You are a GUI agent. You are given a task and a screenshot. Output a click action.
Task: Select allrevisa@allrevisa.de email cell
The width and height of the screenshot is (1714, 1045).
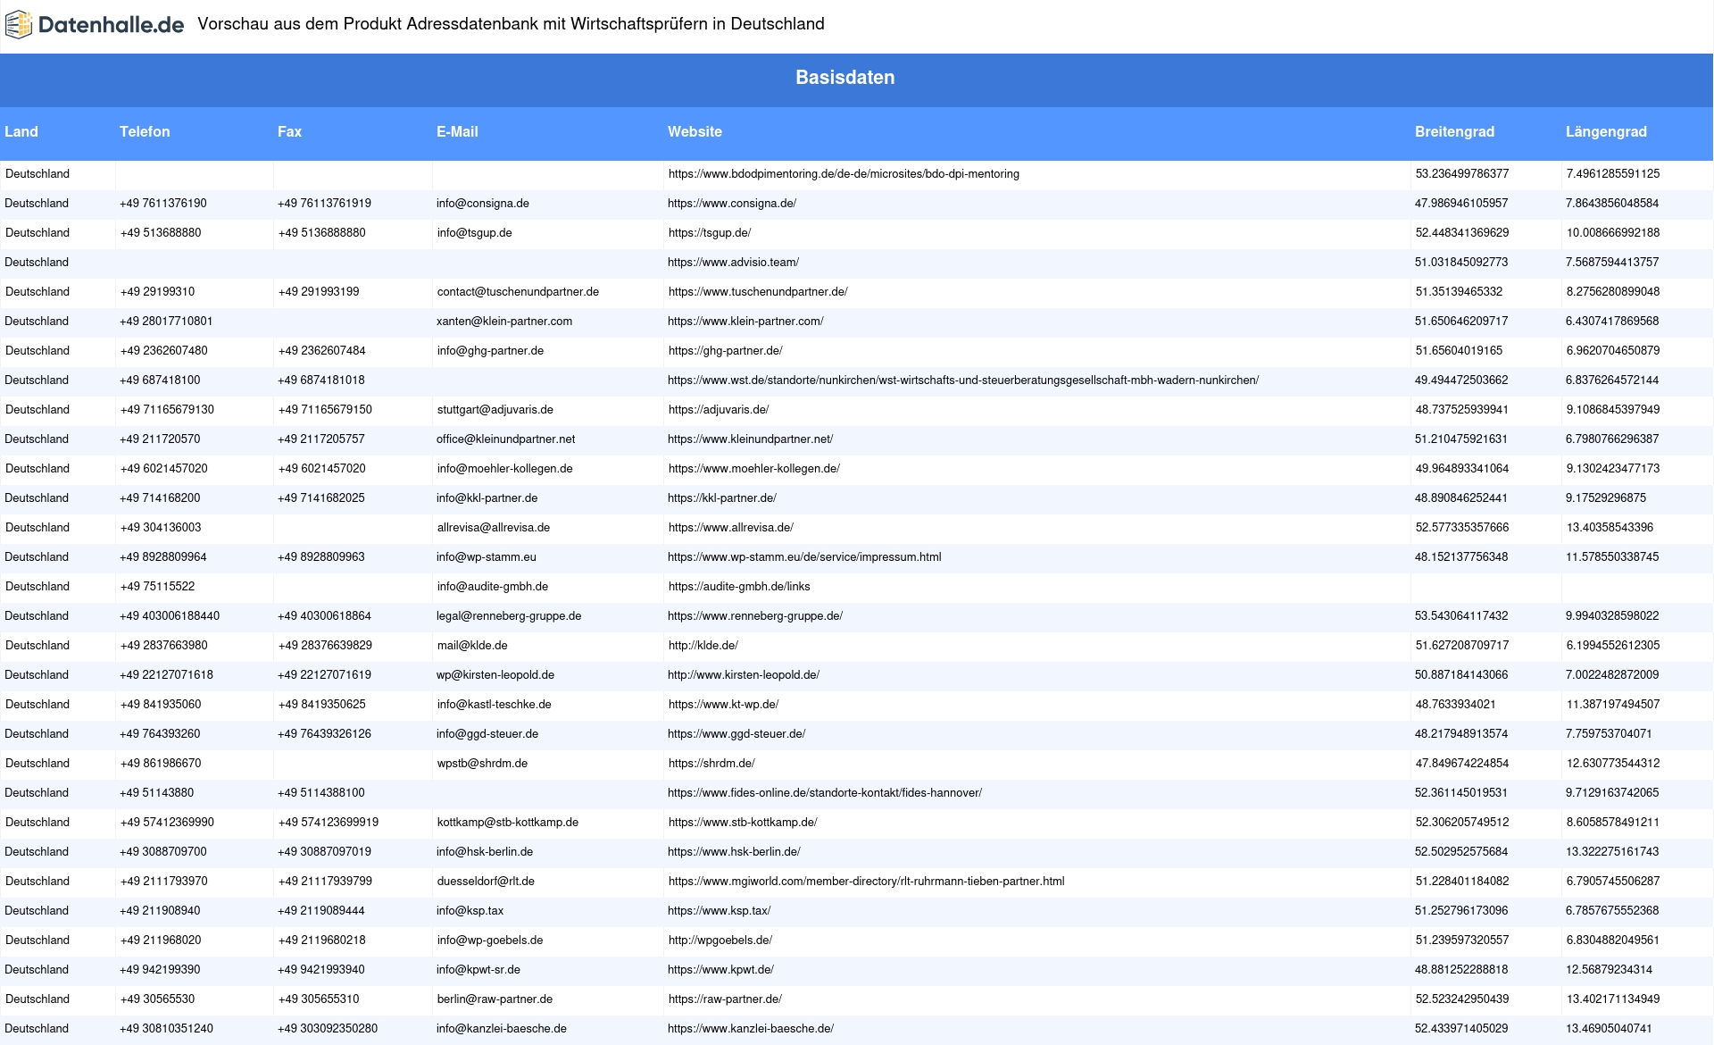pos(494,528)
